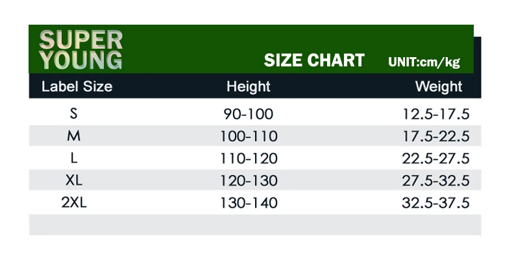Click the UNIT:cm/kg label

click(x=424, y=62)
